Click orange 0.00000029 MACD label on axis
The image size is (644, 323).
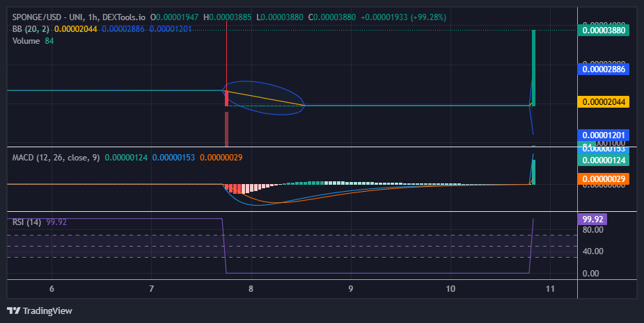coord(604,179)
